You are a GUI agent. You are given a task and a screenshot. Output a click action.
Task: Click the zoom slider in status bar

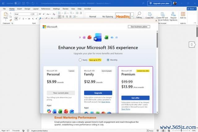pyautogui.click(x=182, y=131)
